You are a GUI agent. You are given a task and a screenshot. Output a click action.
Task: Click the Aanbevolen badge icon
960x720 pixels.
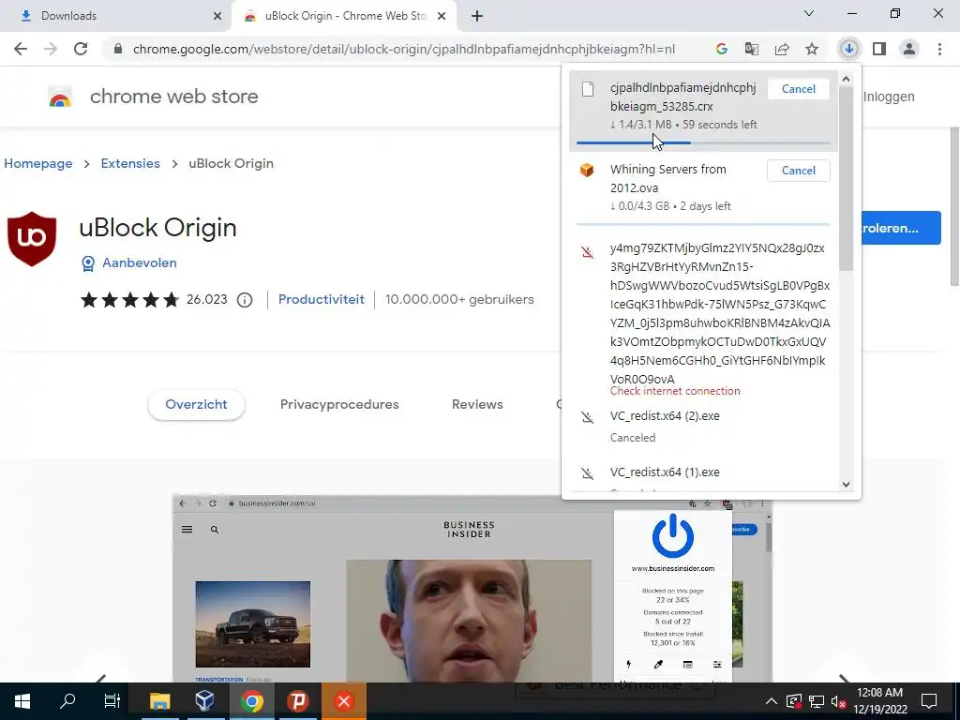(88, 263)
